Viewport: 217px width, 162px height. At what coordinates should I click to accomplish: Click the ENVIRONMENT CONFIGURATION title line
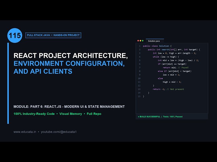69,63
